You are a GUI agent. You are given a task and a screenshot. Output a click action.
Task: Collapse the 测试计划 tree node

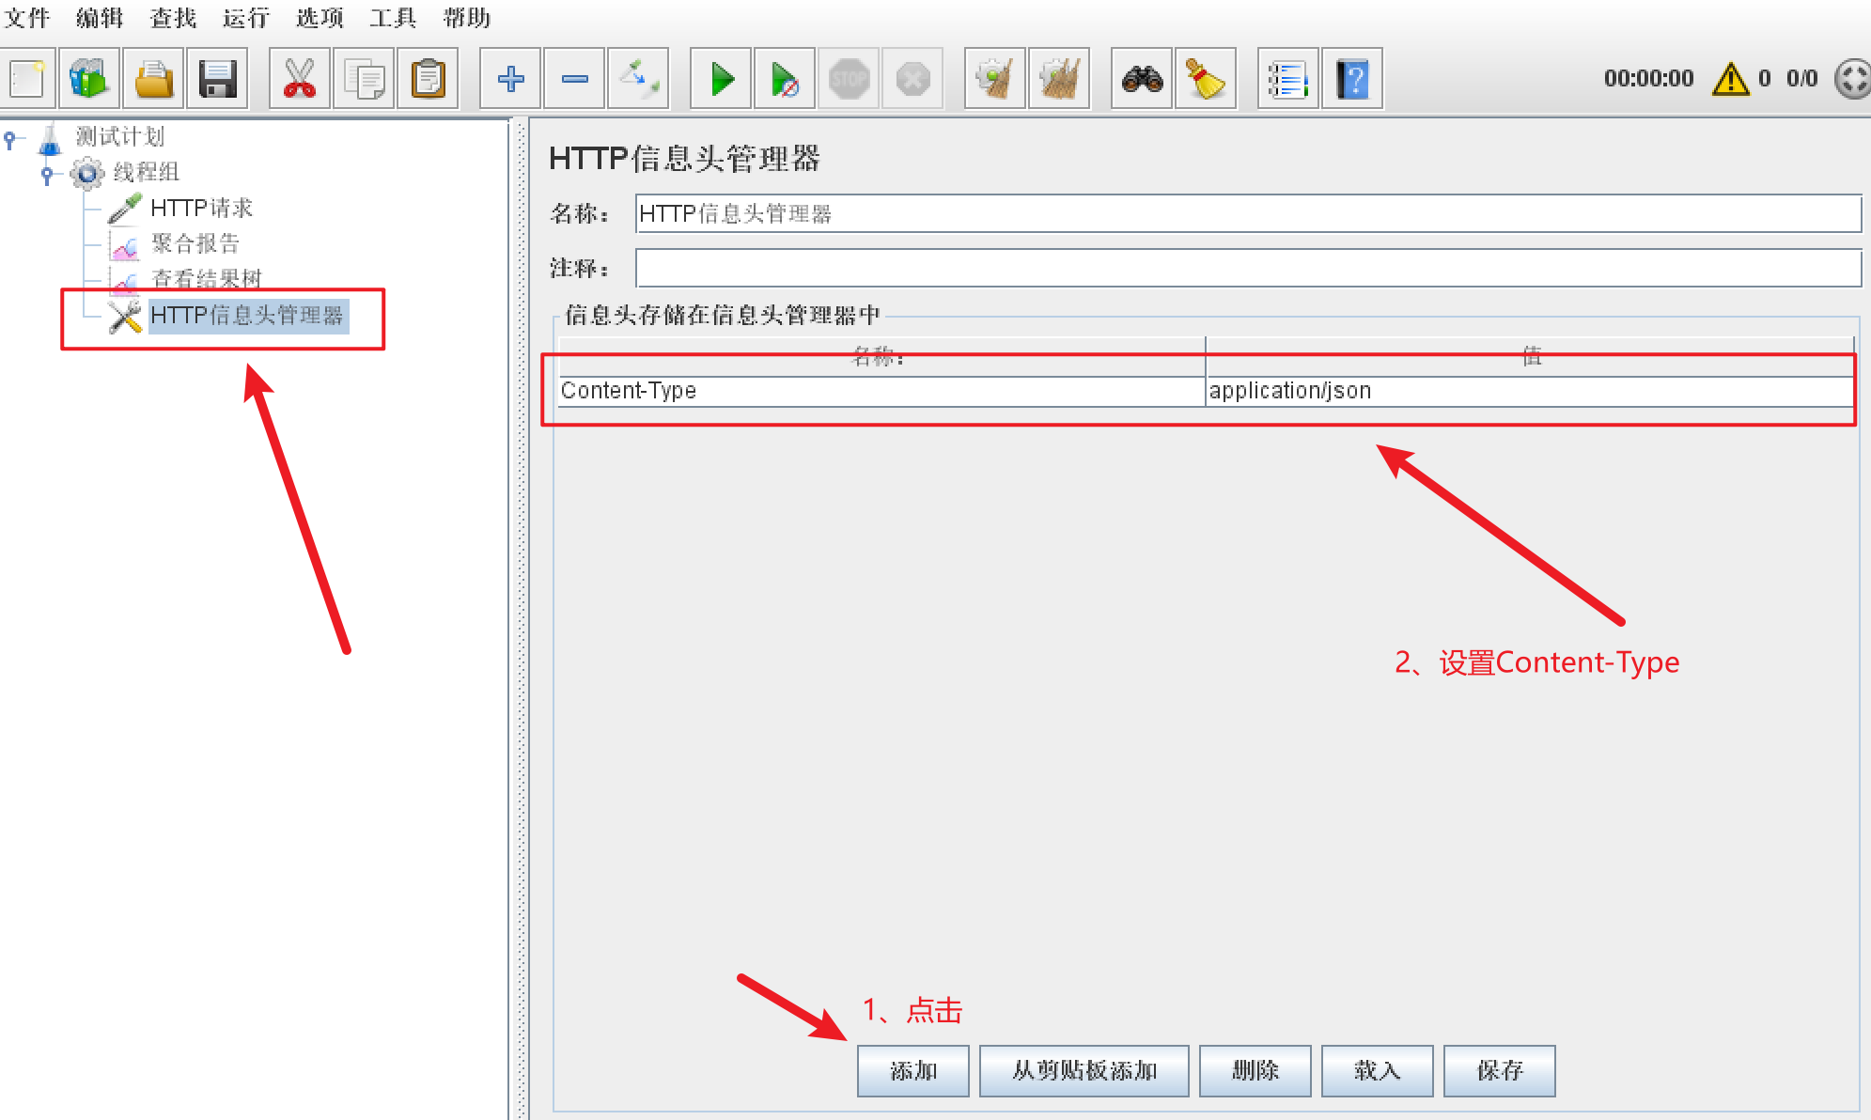[x=10, y=139]
